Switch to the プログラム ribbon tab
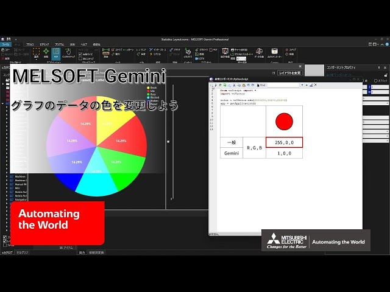 click(x=60, y=44)
